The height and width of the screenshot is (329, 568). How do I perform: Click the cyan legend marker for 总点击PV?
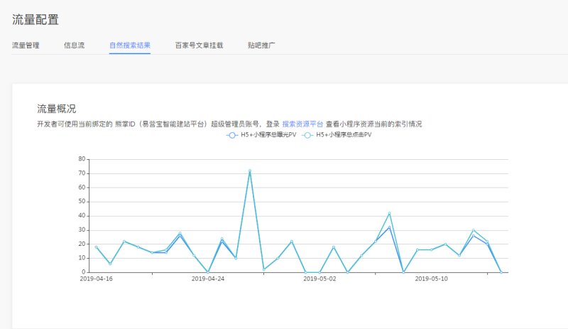(x=306, y=135)
